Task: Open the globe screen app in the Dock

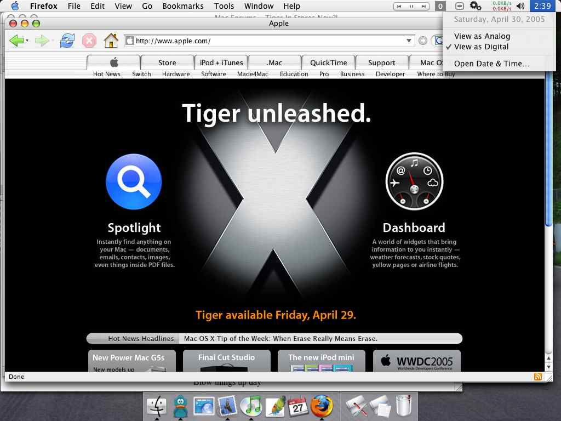Action: pos(204,406)
